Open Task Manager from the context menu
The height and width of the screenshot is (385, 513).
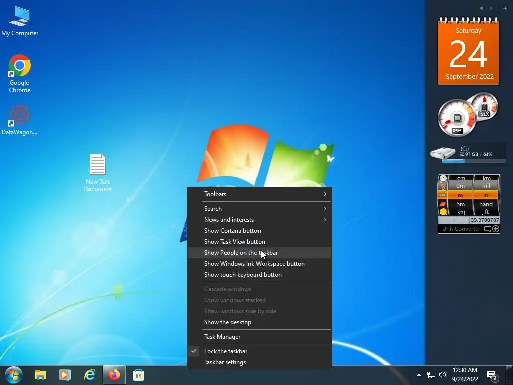pyautogui.click(x=260, y=336)
